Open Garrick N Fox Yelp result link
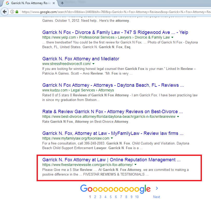Image resolution: width=211 pixels, height=203 pixels. 115,32
